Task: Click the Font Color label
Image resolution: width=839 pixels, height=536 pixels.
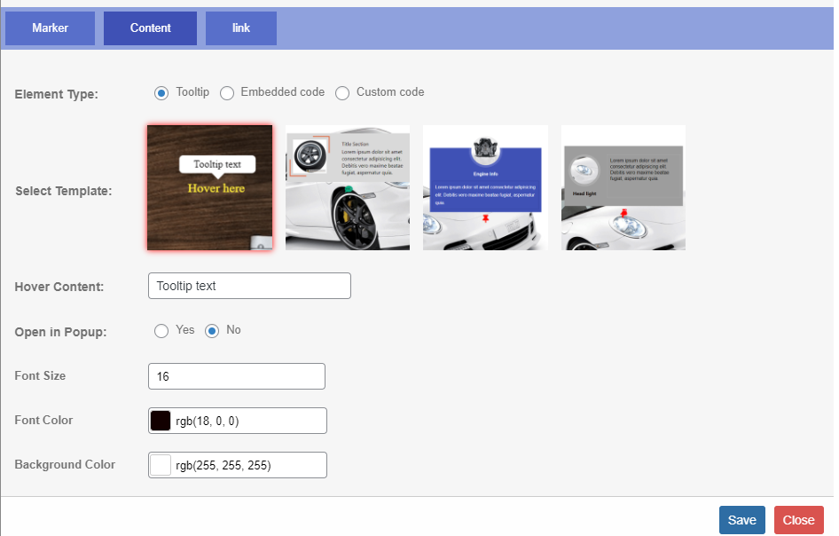Action: click(x=43, y=421)
